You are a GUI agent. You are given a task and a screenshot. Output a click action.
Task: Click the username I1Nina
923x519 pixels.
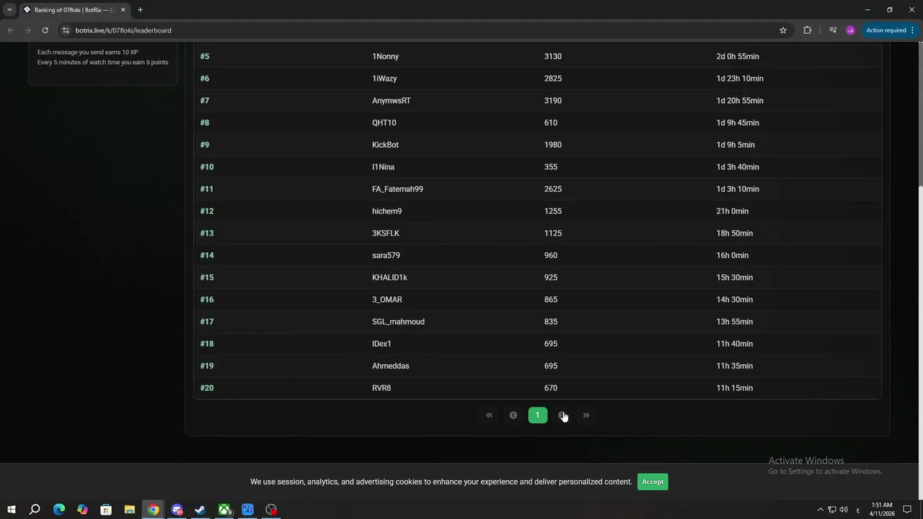tap(383, 167)
